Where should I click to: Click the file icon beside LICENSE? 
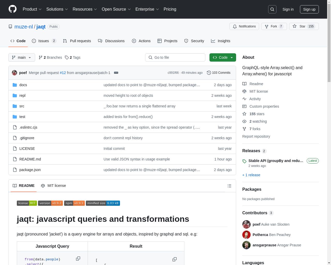(x=15, y=149)
